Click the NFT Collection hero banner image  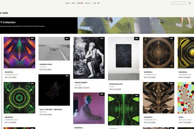136,25
